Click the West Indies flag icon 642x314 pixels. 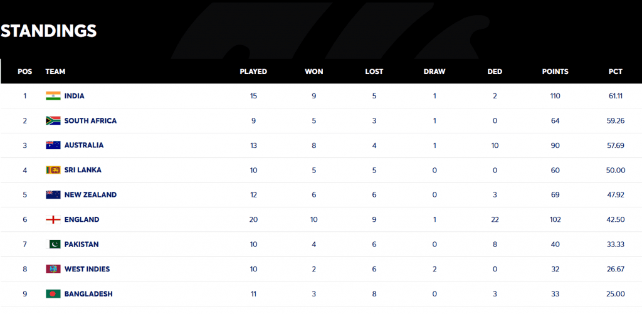click(x=53, y=269)
